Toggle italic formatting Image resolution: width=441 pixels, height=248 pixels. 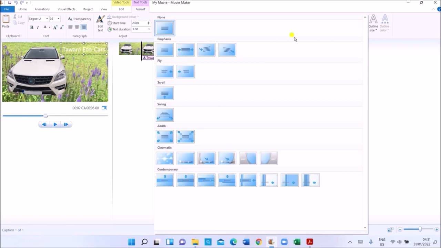click(x=38, y=27)
